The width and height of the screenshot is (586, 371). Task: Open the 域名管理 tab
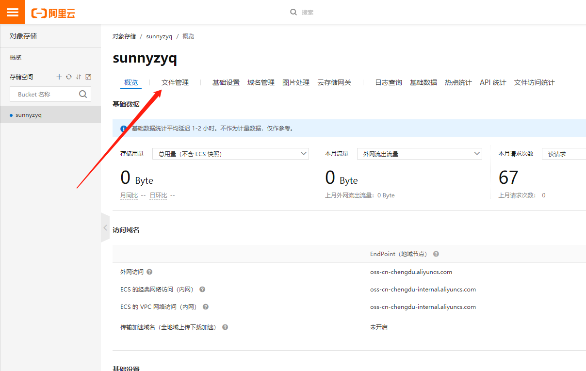(x=261, y=82)
